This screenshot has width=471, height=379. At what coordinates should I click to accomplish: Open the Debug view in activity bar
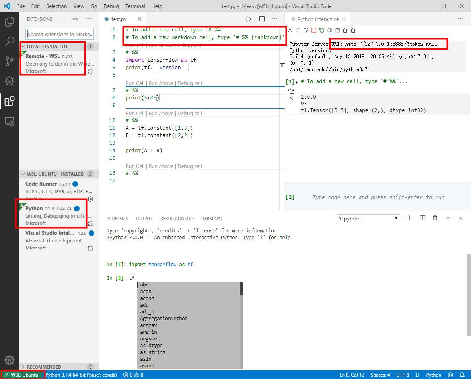pyautogui.click(x=9, y=81)
